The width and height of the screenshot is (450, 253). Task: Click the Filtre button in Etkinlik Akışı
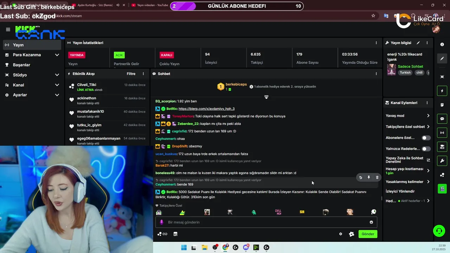pyautogui.click(x=131, y=74)
